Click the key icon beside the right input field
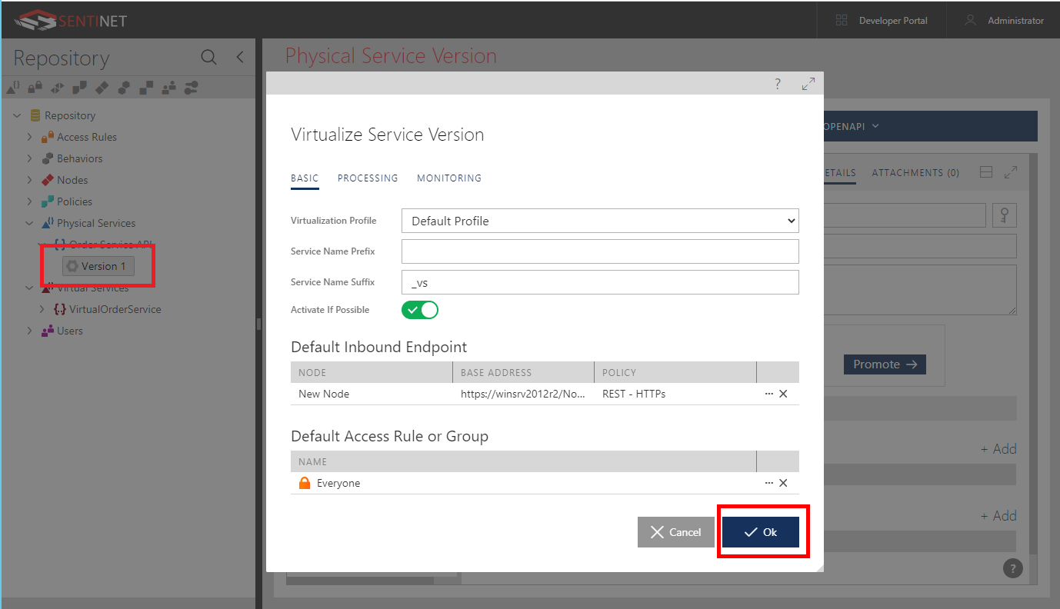 point(1004,215)
